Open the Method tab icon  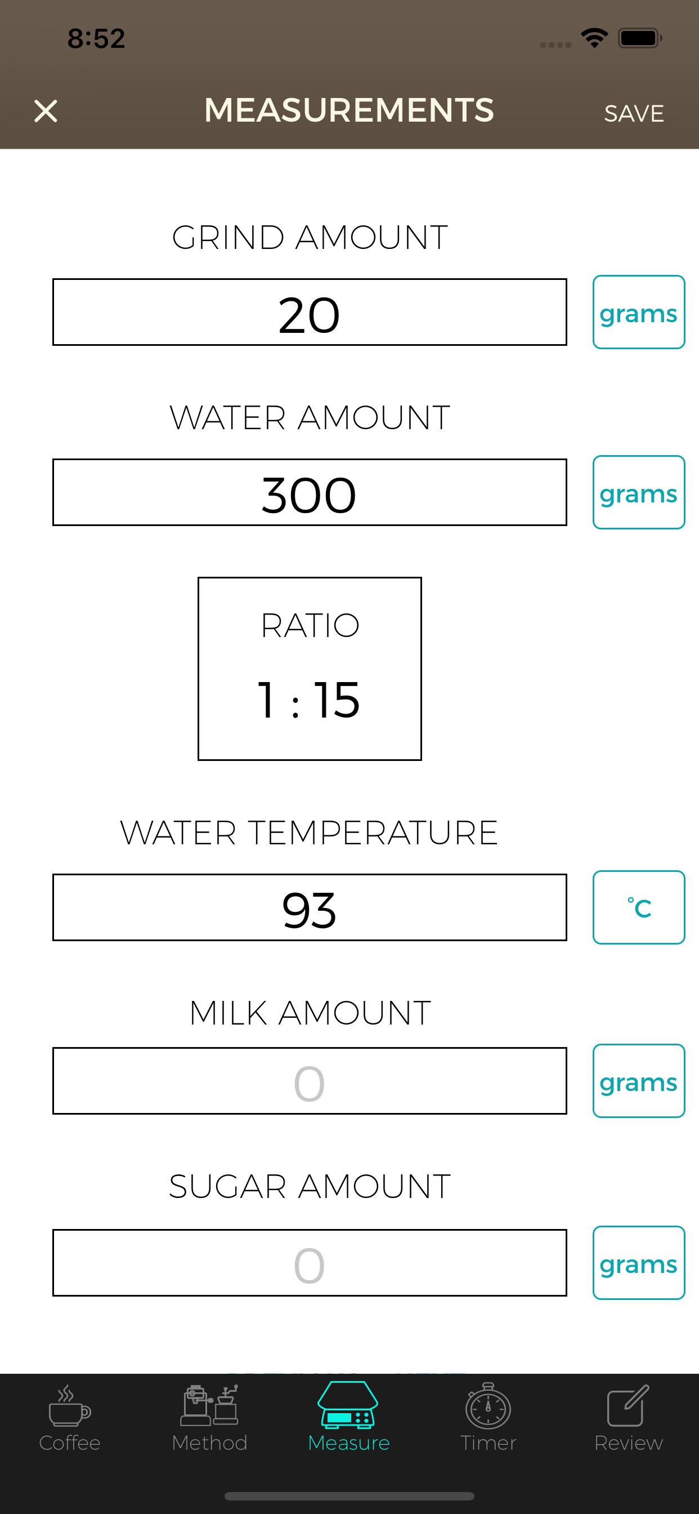[x=209, y=1406]
